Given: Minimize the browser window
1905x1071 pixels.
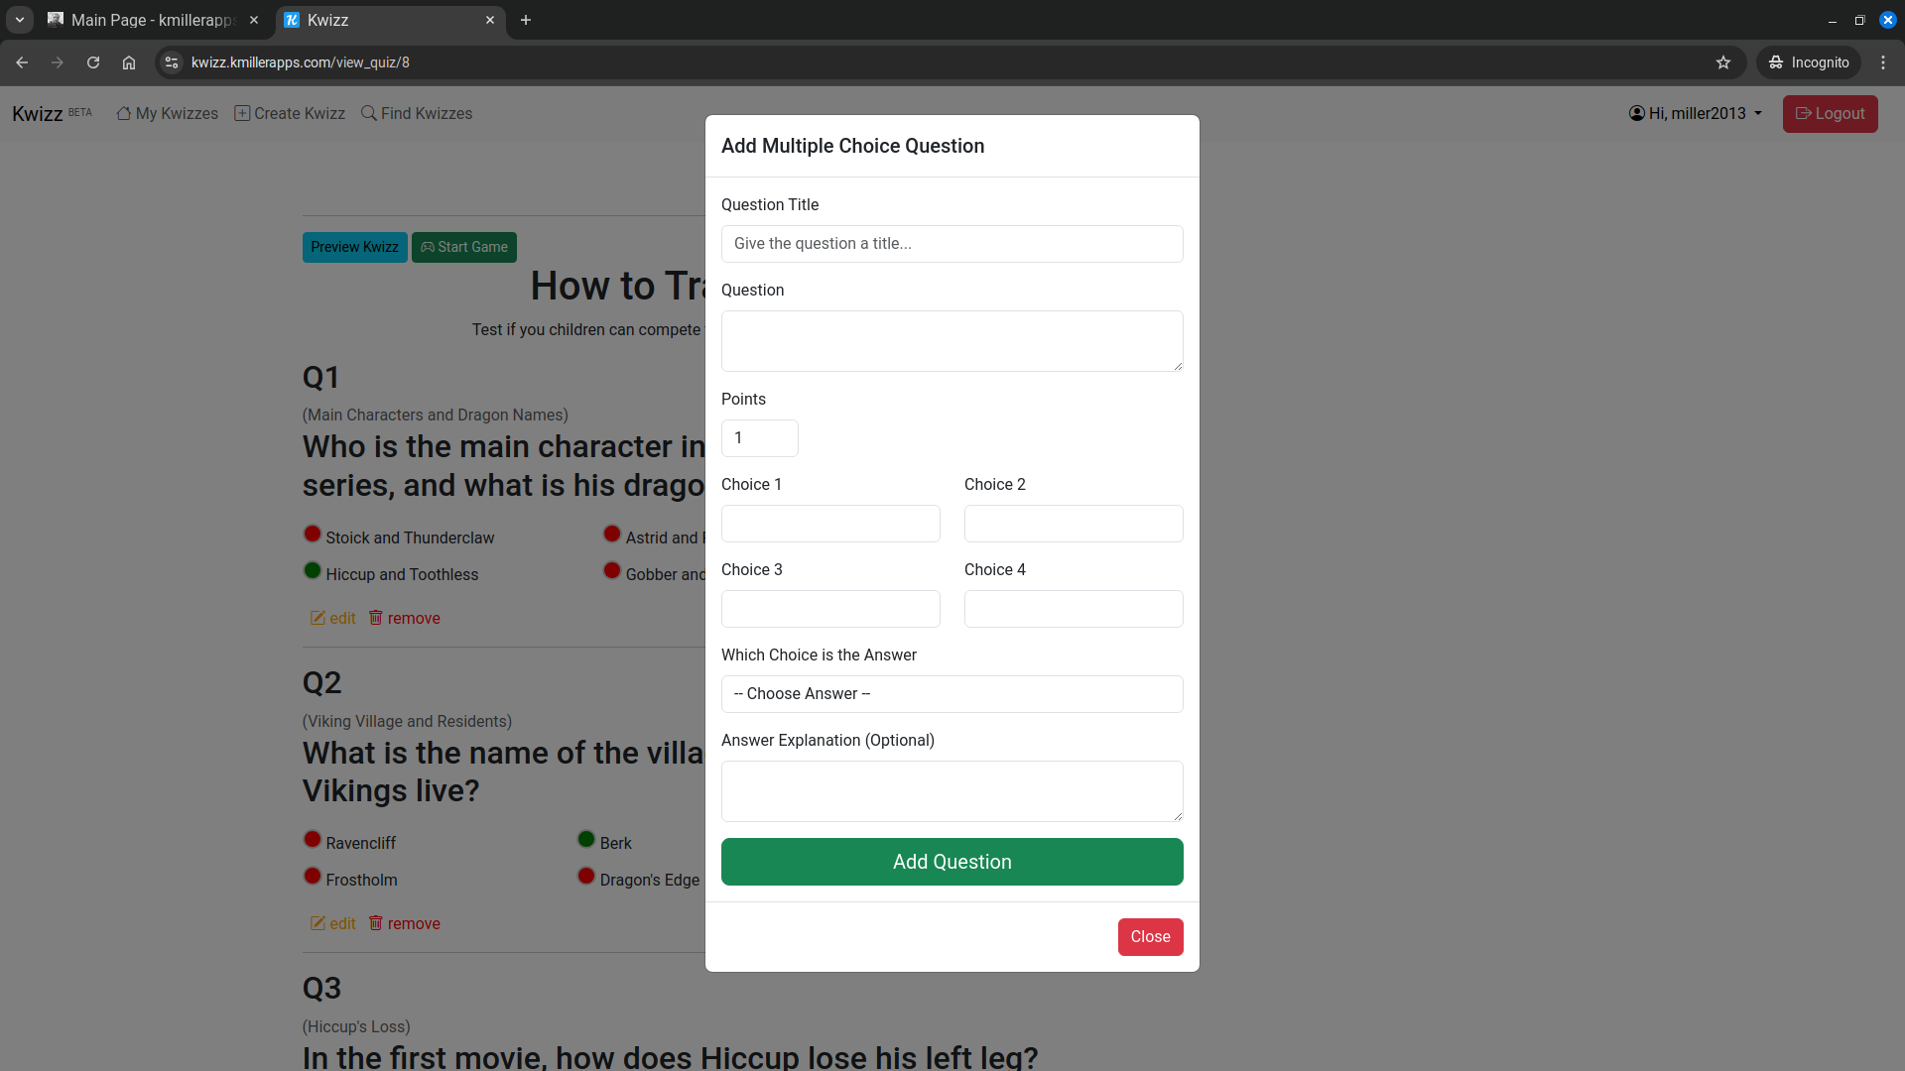Looking at the screenshot, I should click(1833, 20).
